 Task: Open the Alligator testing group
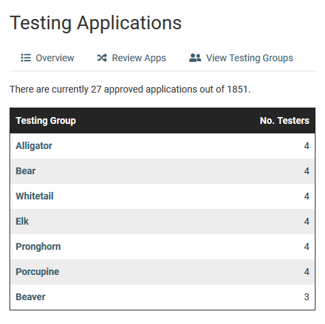(x=34, y=146)
